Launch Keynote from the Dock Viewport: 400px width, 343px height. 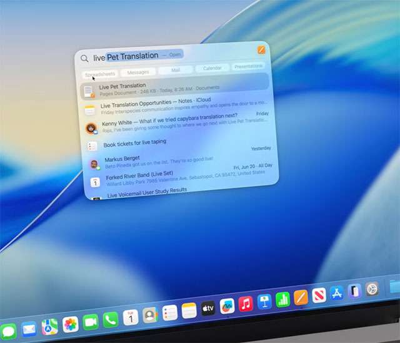264,302
